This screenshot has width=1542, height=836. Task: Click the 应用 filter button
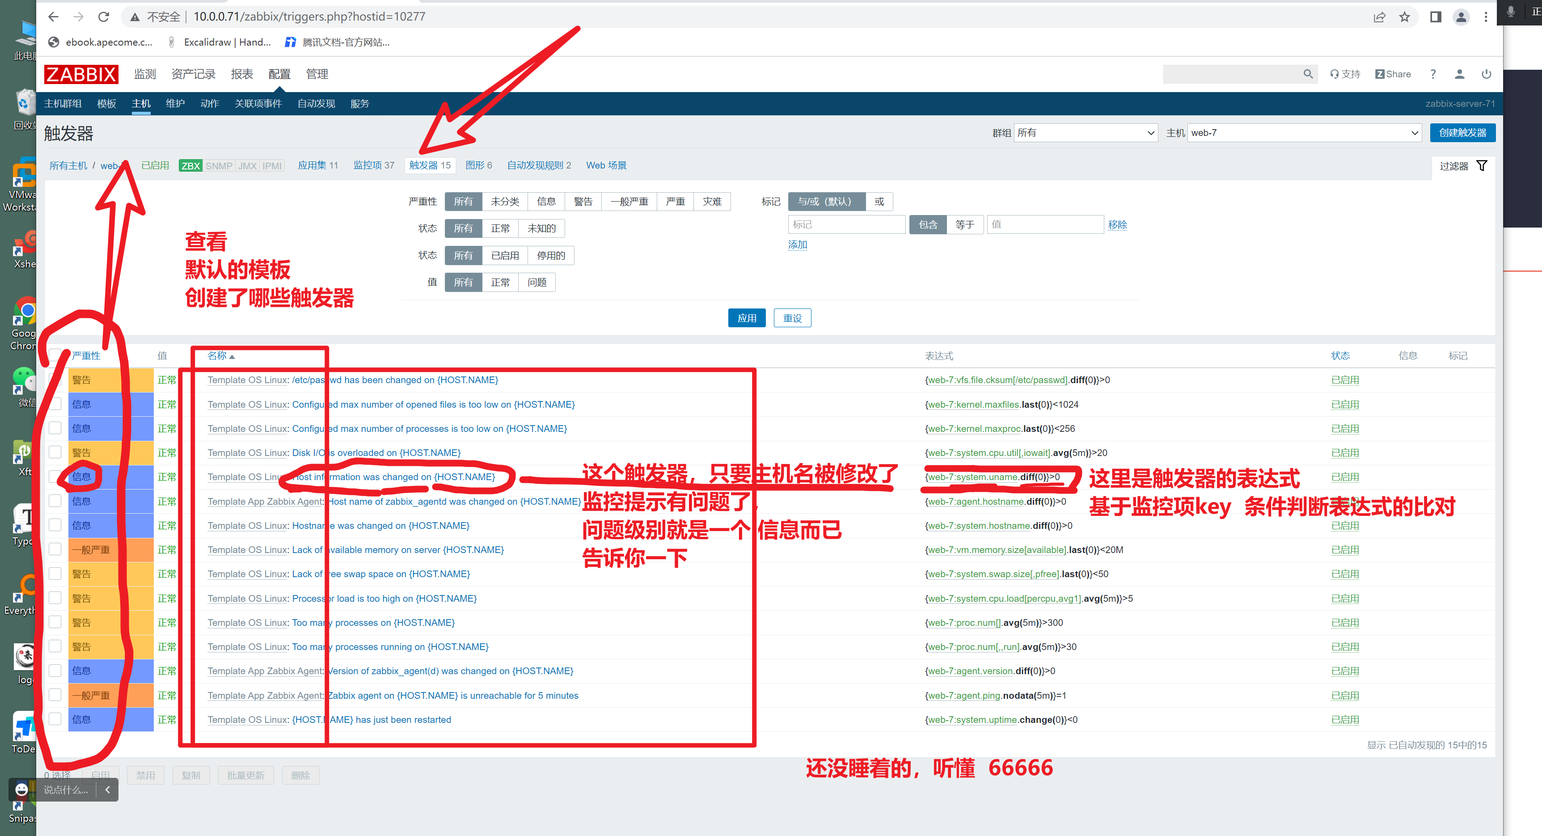pyautogui.click(x=747, y=318)
